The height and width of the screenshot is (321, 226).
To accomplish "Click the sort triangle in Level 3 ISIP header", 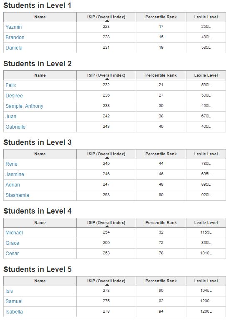I will point(107,158).
